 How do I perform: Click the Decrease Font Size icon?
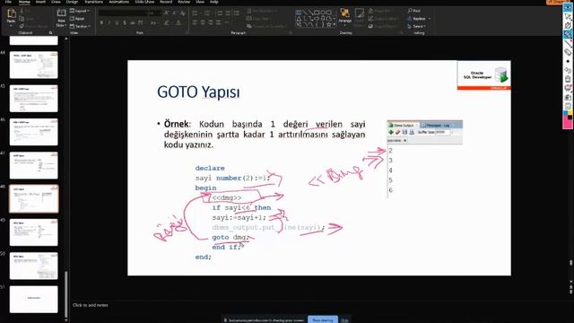coord(174,13)
